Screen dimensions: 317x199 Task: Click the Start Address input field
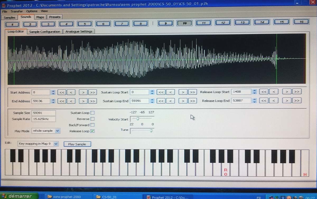point(41,92)
